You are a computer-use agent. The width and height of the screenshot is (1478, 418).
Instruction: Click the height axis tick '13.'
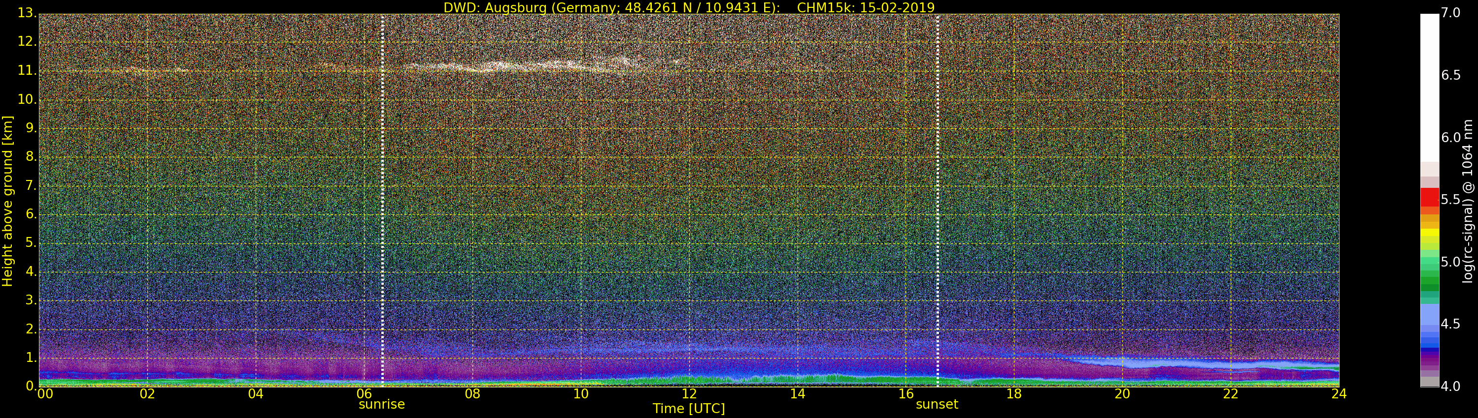click(27, 13)
